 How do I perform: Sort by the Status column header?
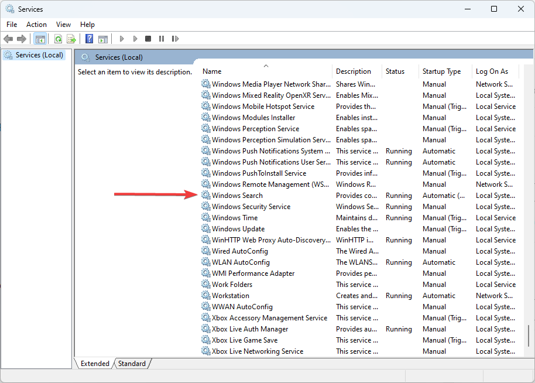click(x=400, y=71)
